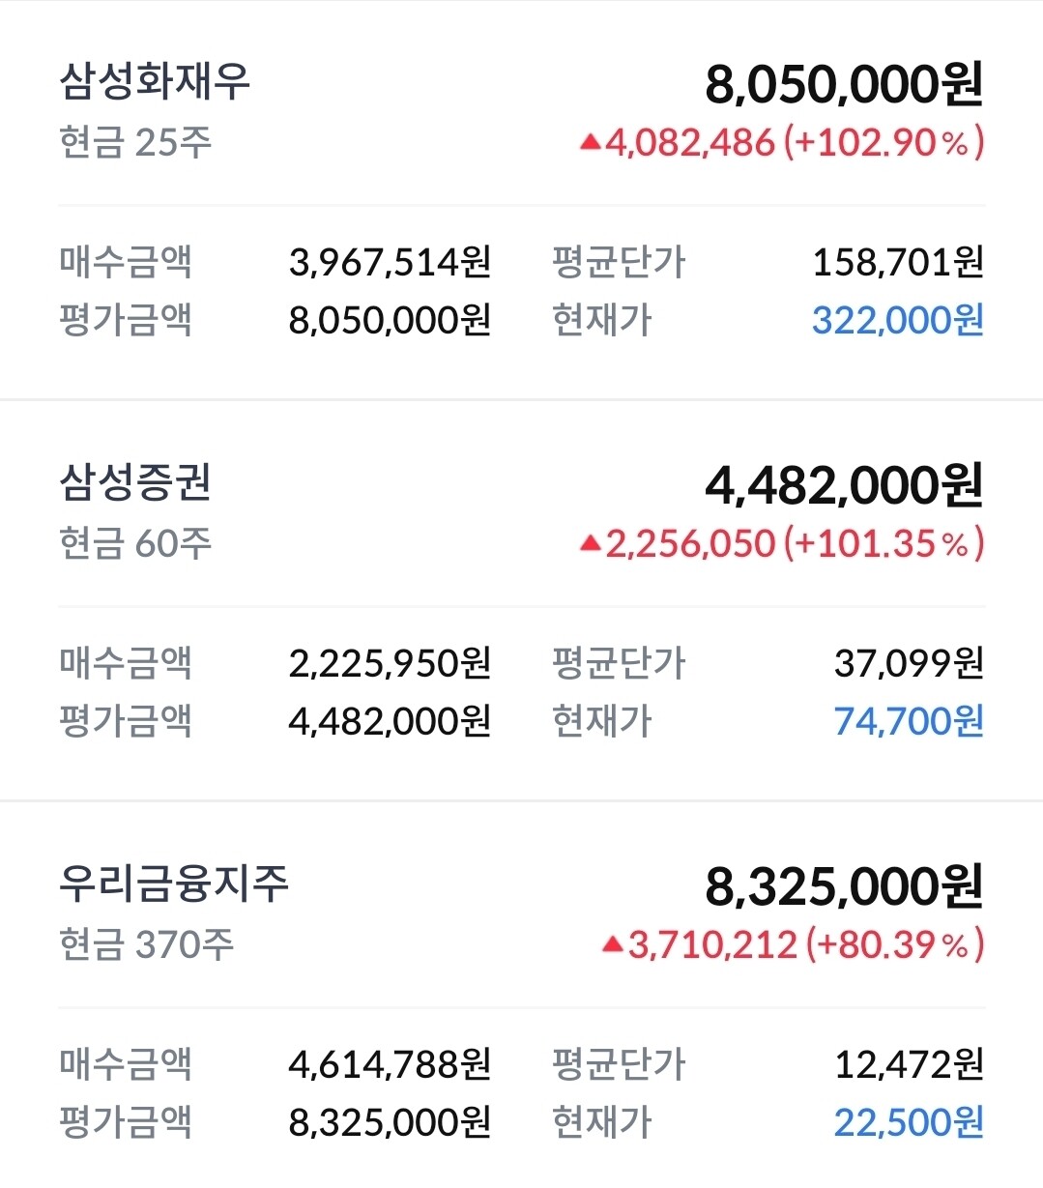This screenshot has height=1188, width=1043.
Task: Tap the 현금 370주 holding quantity
Action: click(146, 944)
